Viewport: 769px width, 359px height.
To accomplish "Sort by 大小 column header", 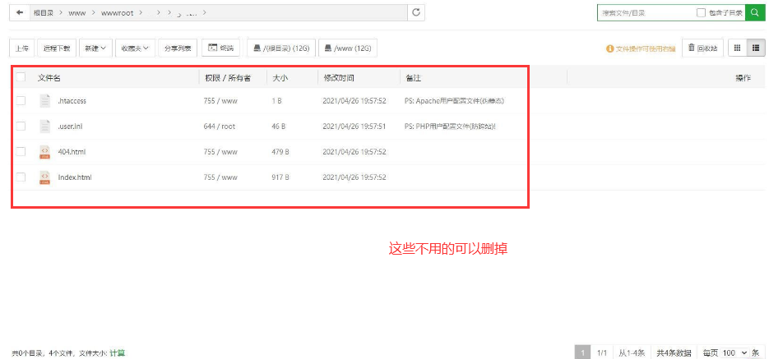I will click(280, 78).
